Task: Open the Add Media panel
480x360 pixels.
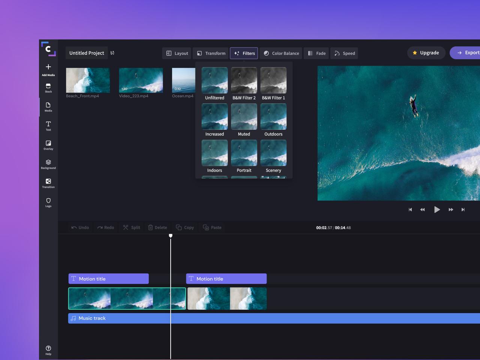Action: (x=48, y=69)
